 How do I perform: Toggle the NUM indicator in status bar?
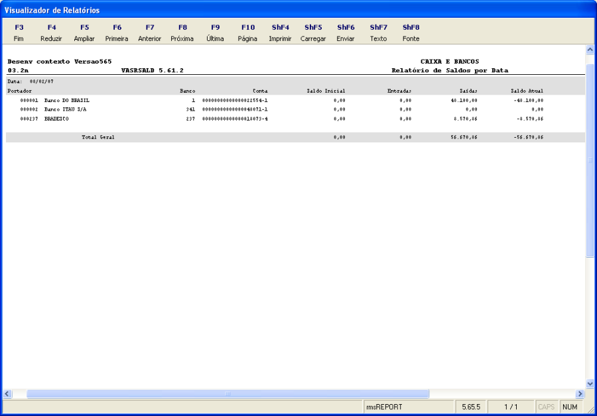tap(572, 407)
